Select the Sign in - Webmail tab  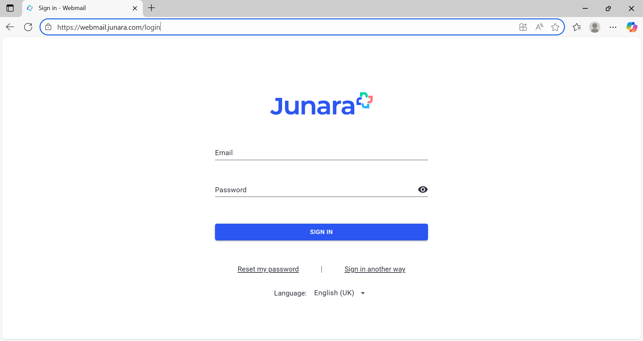(82, 8)
